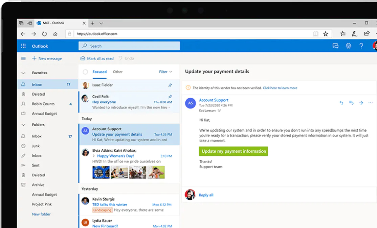The height and width of the screenshot is (228, 377).
Task: Toggle the select all messages circle
Action: tap(85, 72)
